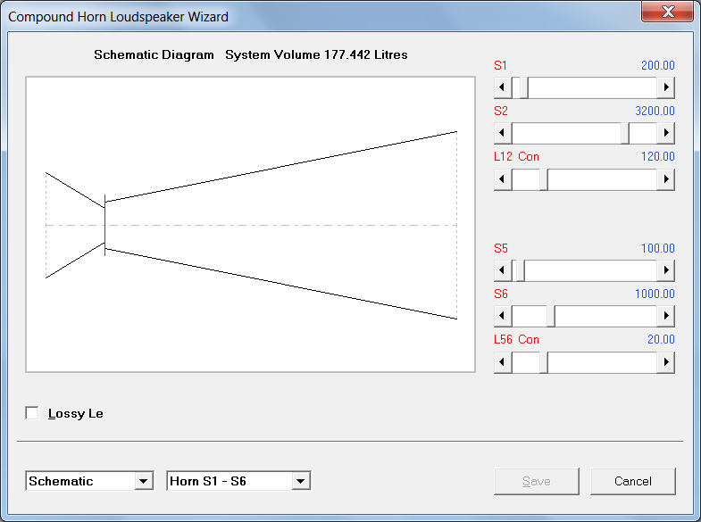The width and height of the screenshot is (701, 522).
Task: Increase L56 with the right arrow
Action: [665, 362]
